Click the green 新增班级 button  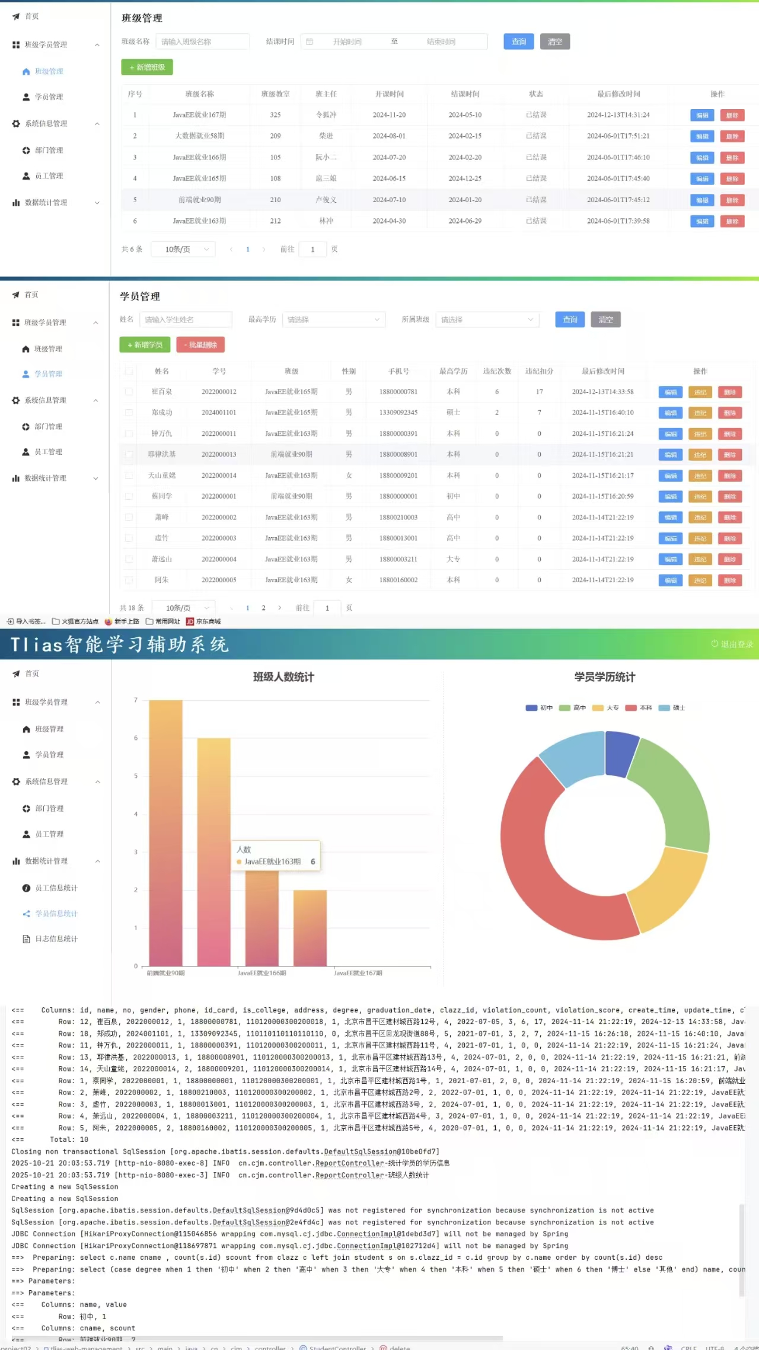pyautogui.click(x=147, y=68)
